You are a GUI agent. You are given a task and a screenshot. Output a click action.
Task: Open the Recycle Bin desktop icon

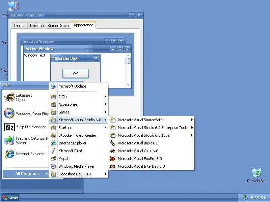[x=256, y=172]
